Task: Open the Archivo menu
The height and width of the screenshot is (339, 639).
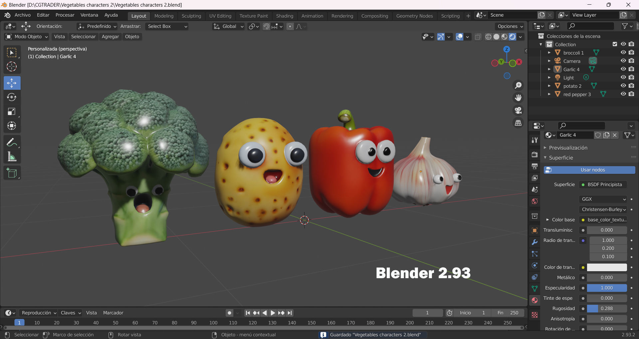Action: coord(23,15)
